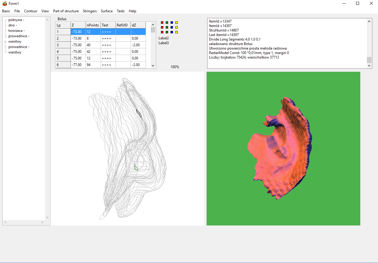Screen dimensions: 378x263
Task: Click the dZ column header
Action: click(x=138, y=25)
